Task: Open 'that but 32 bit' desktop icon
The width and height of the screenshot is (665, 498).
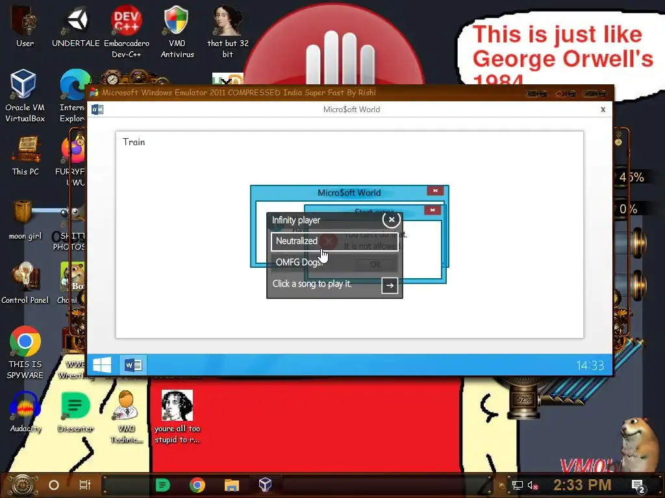Action: [x=228, y=31]
